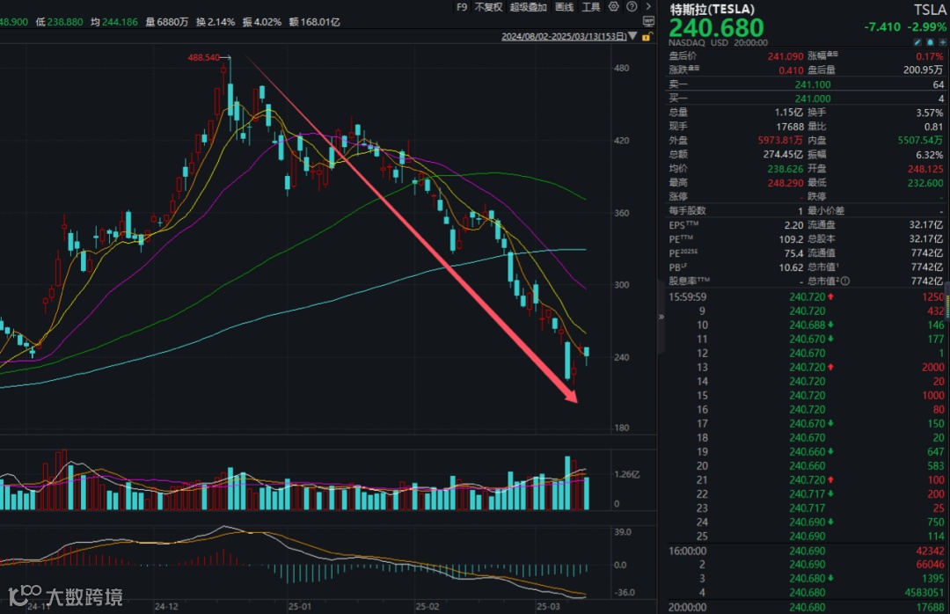
Task: Click the 25-02 date axis label
Action: (x=427, y=606)
